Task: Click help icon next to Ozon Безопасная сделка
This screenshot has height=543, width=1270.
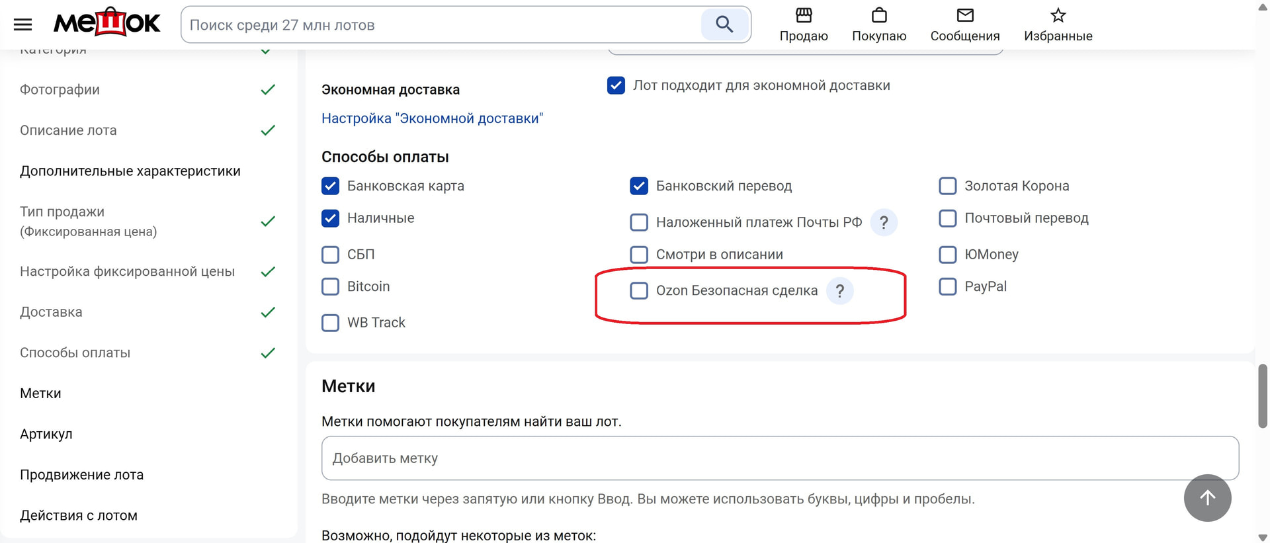Action: click(839, 291)
